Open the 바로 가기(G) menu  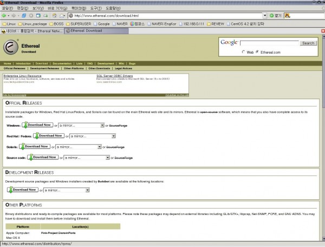point(57,8)
